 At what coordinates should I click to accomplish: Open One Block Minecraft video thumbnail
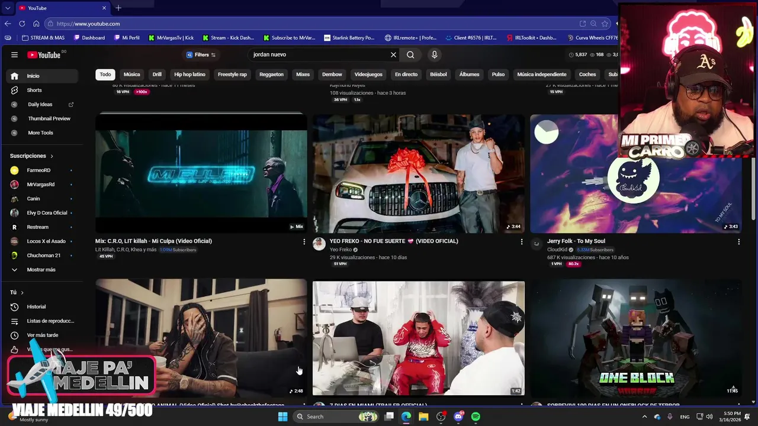click(x=636, y=338)
